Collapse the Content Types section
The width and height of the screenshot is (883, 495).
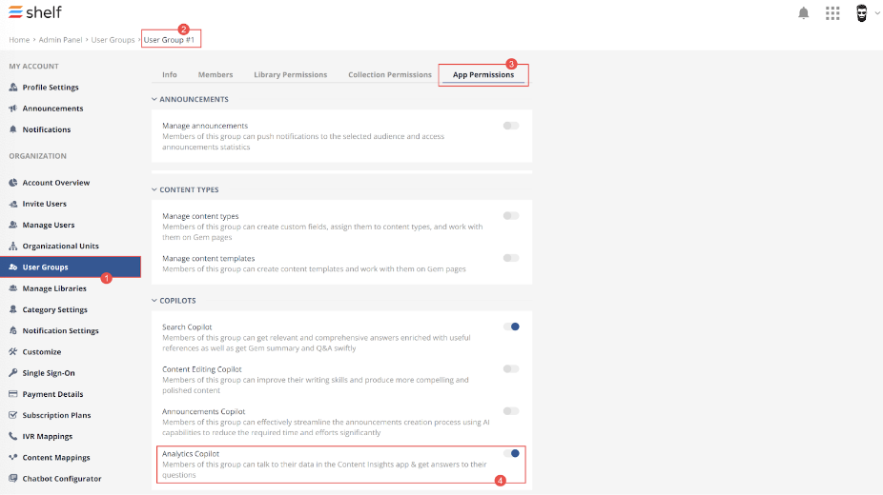point(154,190)
